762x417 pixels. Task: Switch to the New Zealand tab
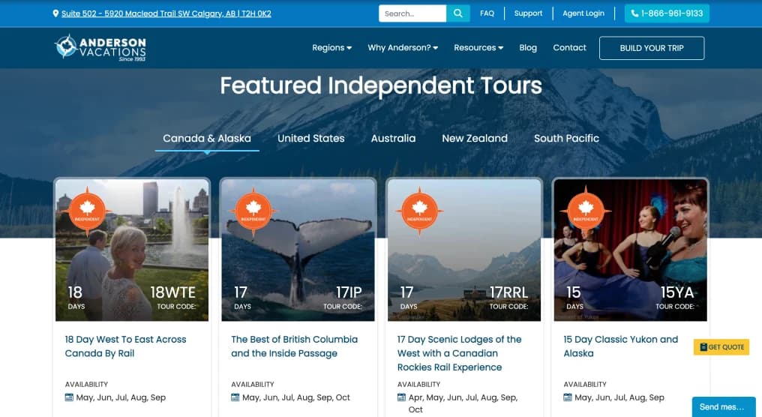click(475, 139)
